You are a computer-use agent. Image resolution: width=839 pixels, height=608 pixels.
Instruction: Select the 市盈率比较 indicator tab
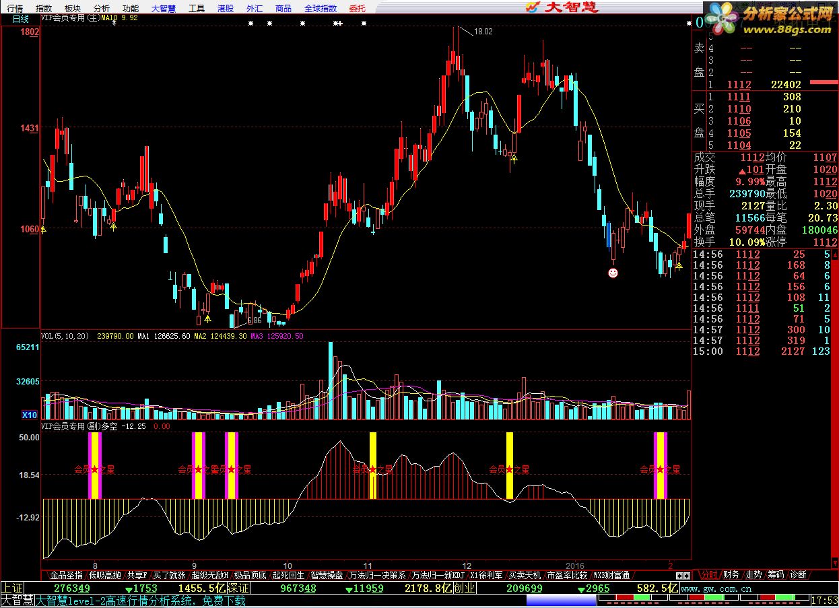tap(567, 575)
